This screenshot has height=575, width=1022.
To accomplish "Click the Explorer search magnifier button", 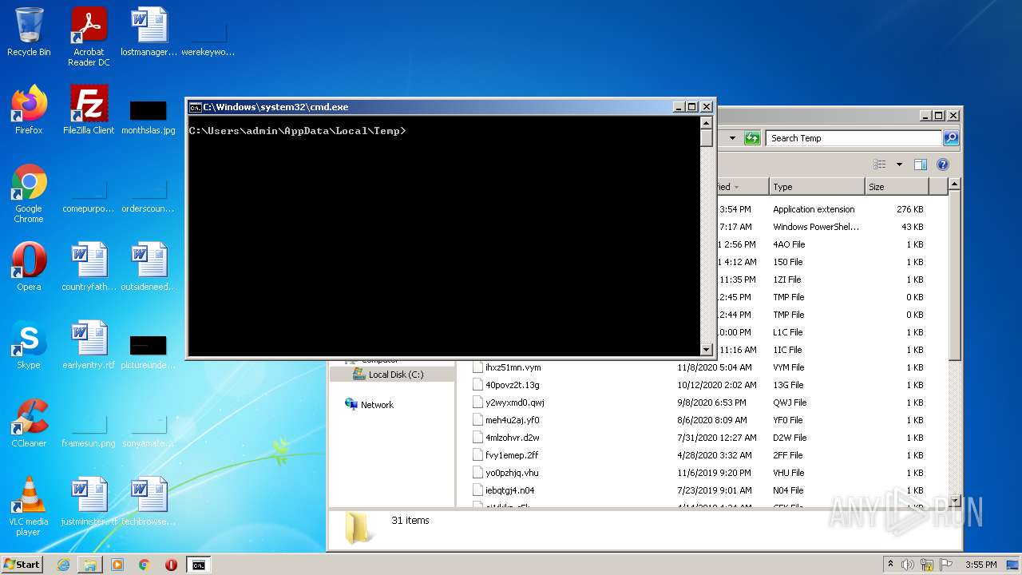I will 950,138.
